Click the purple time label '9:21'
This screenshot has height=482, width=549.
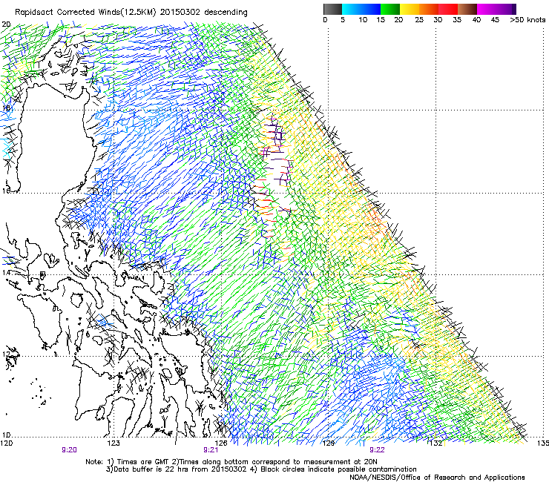pyautogui.click(x=211, y=450)
